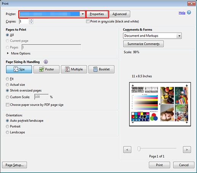Open the Page Sizing info icon
Screen dimensions: 197x173
[x=46, y=62]
